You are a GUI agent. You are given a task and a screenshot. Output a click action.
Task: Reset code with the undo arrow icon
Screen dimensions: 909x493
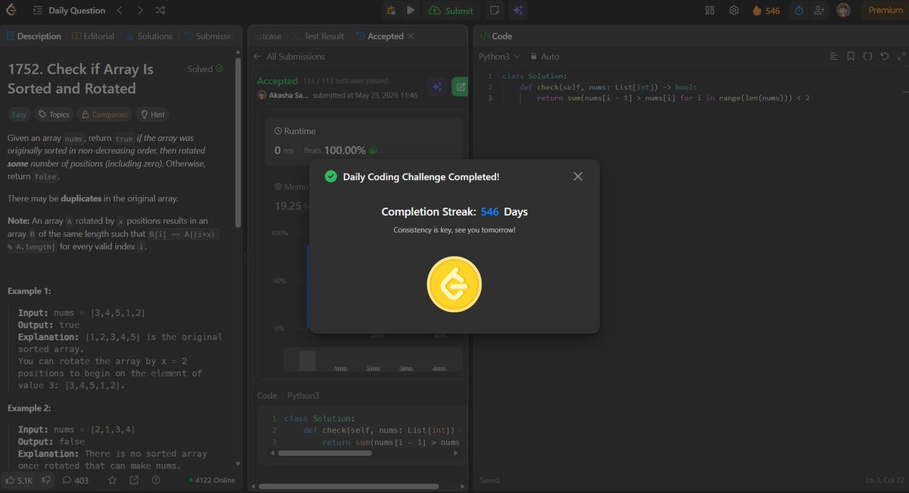coord(885,57)
